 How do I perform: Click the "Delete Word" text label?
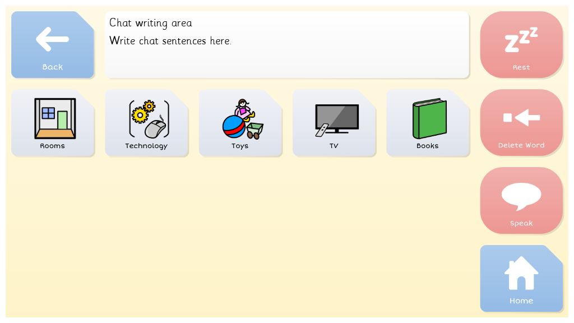(x=521, y=145)
